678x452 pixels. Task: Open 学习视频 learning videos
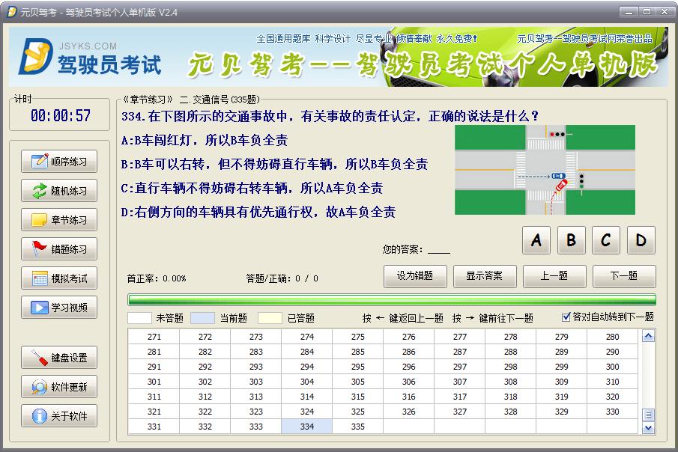59,308
